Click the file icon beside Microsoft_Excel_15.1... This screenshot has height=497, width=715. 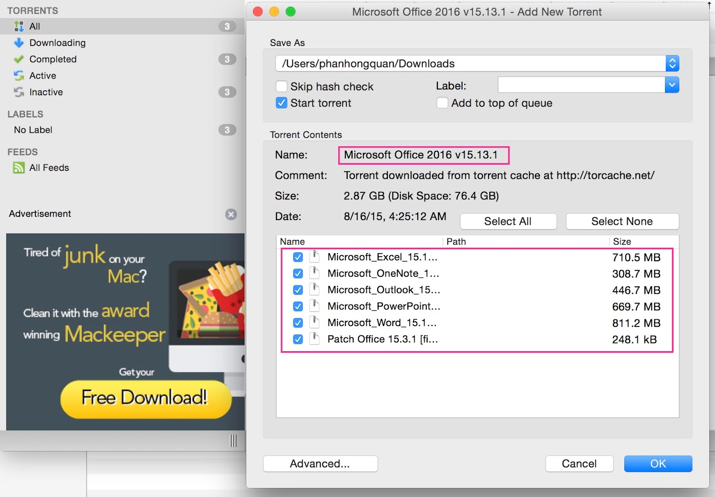(315, 256)
